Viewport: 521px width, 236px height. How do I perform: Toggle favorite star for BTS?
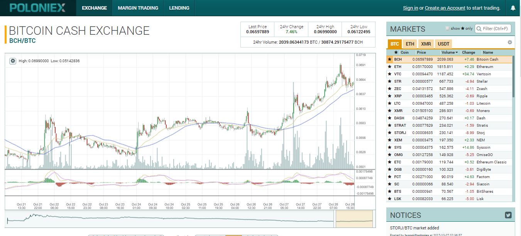point(390,192)
